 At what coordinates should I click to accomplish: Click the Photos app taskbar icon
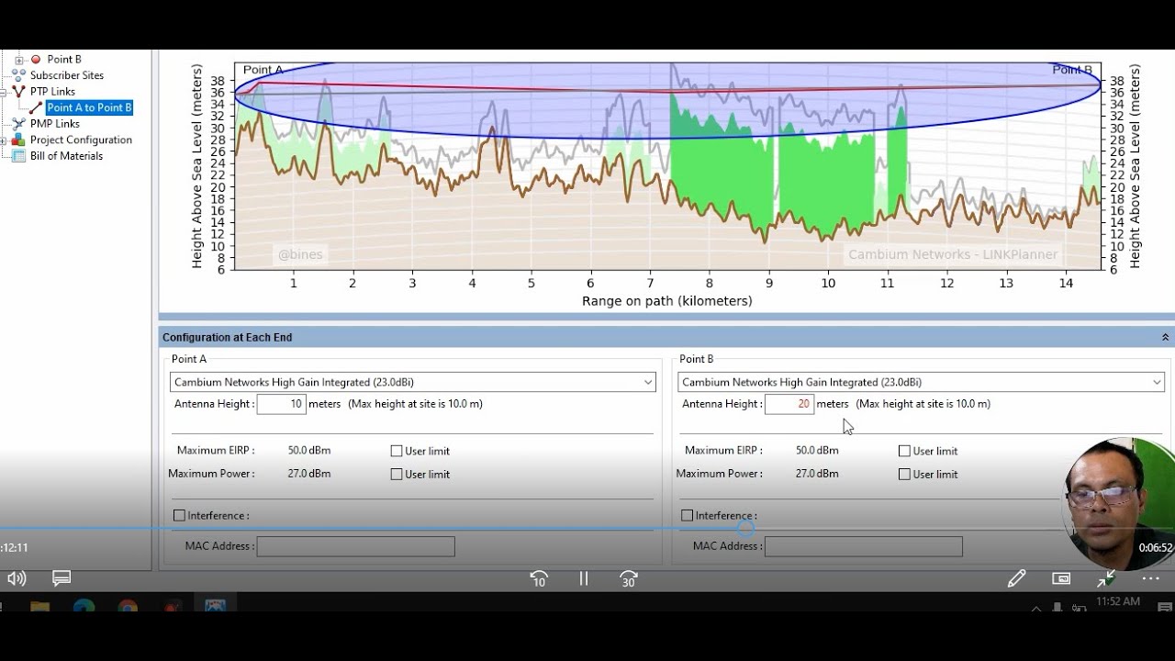click(215, 607)
